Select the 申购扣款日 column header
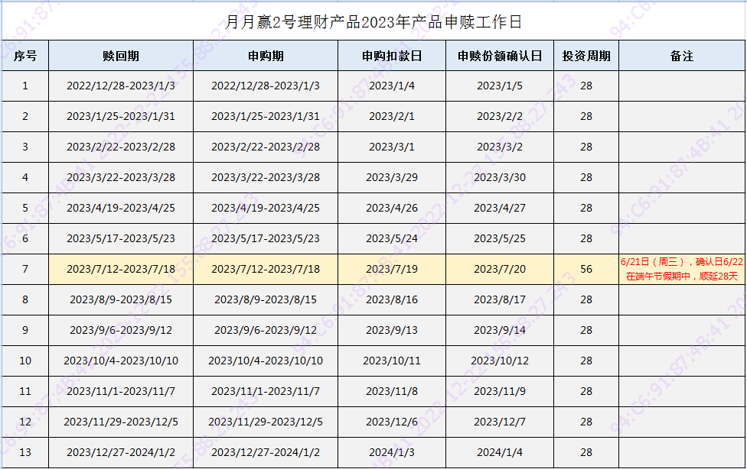This screenshot has height=469, width=747. point(392,56)
